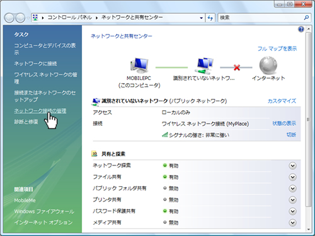Open ネットワークに接続 task link
The height and width of the screenshot is (236, 315).
coord(35,64)
